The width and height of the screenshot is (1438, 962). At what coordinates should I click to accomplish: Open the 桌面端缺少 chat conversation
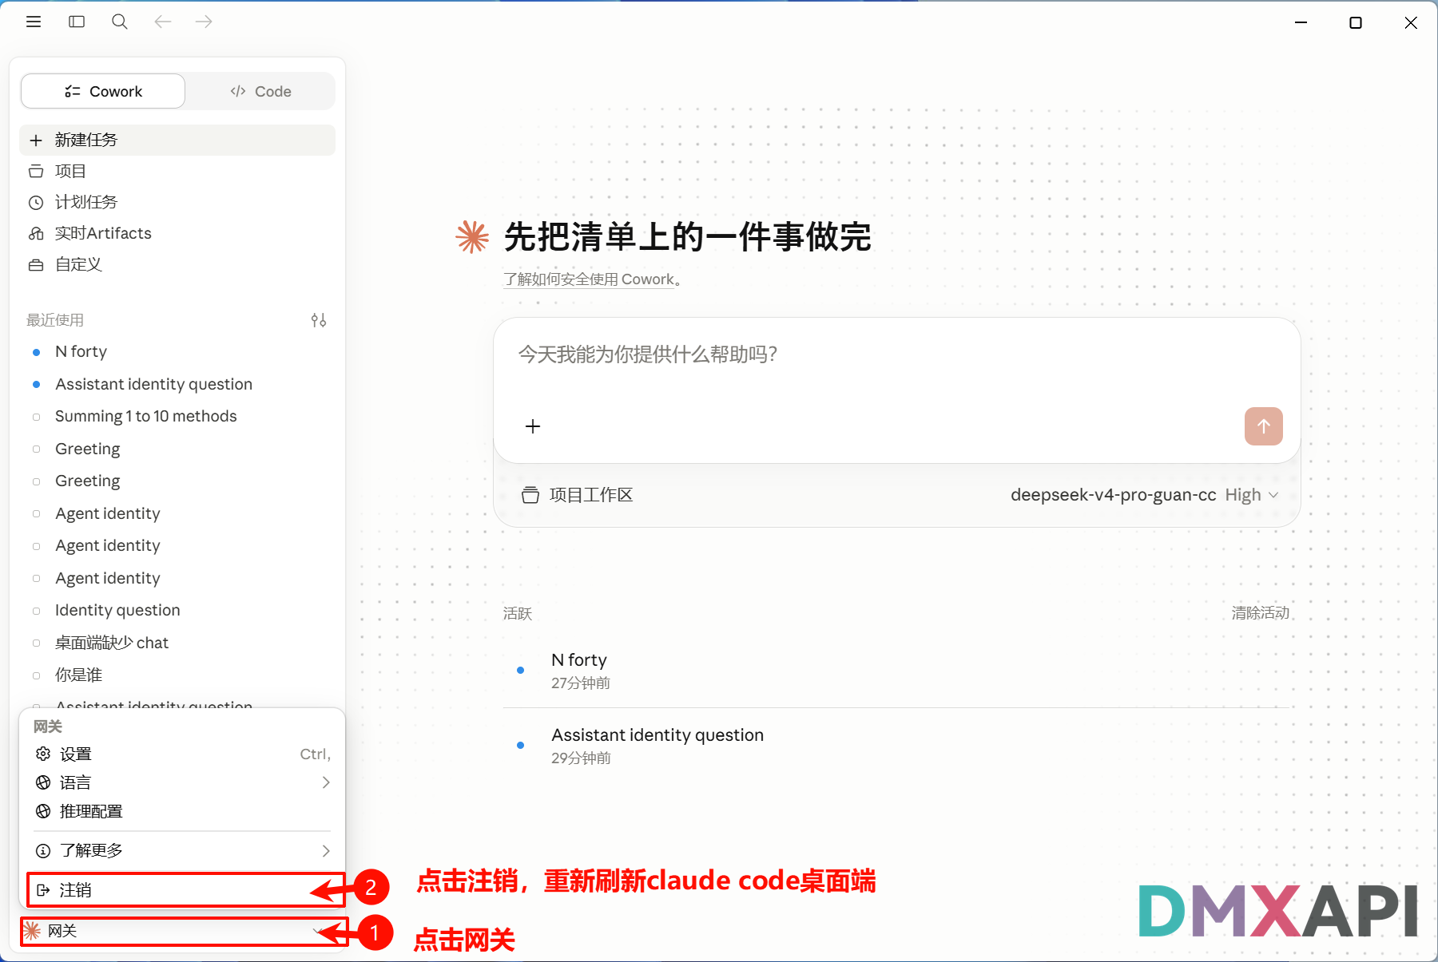pyautogui.click(x=177, y=643)
